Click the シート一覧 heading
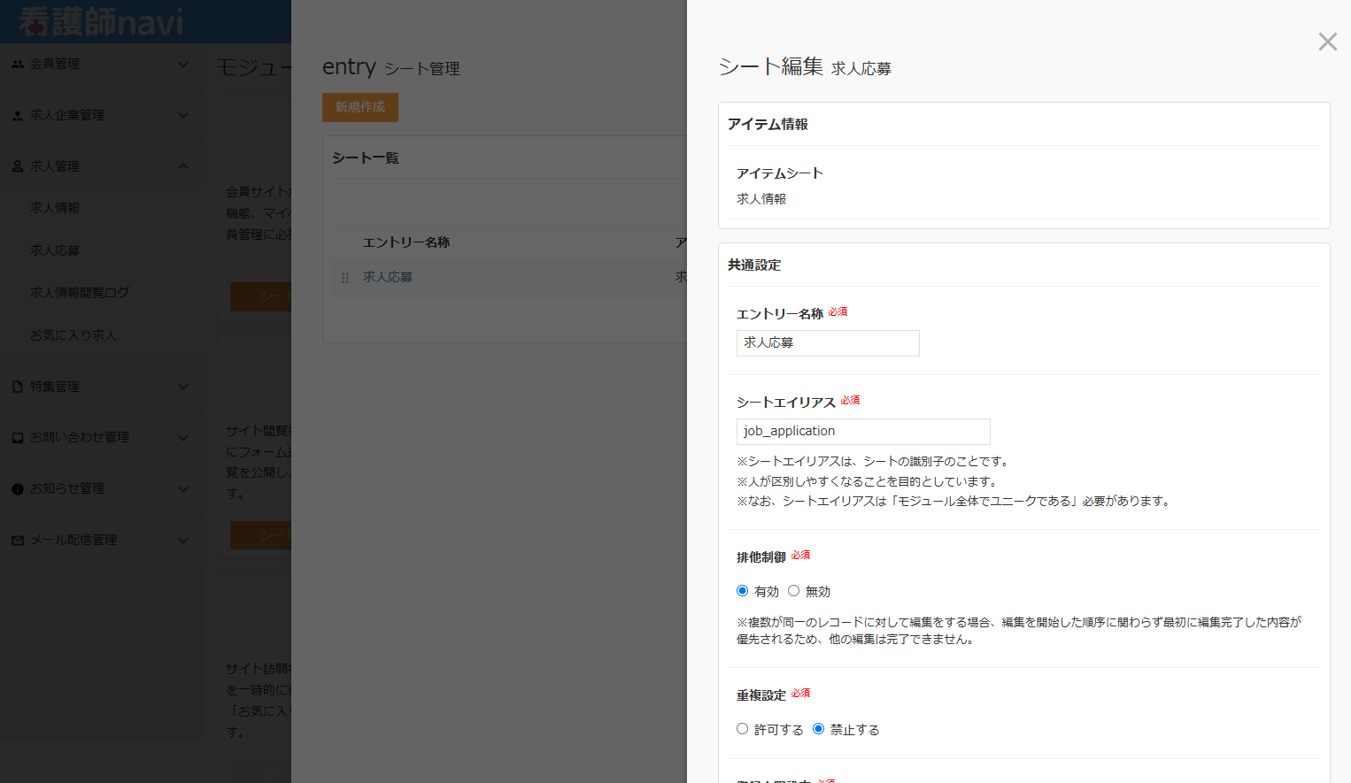1351x783 pixels. coord(366,157)
